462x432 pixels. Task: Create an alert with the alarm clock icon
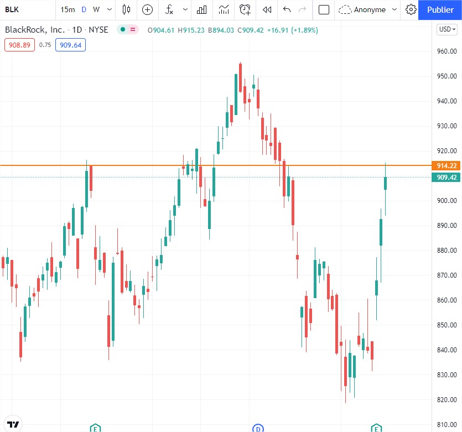click(x=245, y=10)
